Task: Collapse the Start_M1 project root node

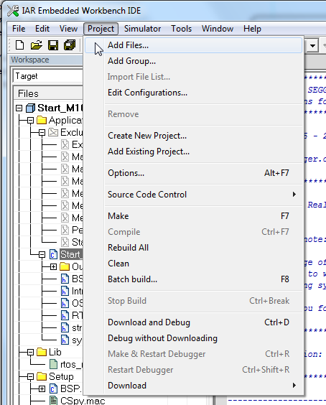Action: 19,108
